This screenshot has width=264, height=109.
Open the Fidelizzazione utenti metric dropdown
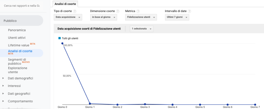pos(141,17)
